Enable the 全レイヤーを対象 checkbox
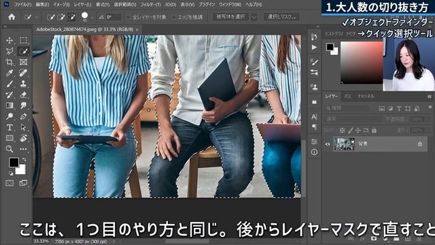This screenshot has width=435, height=245. coord(128,17)
